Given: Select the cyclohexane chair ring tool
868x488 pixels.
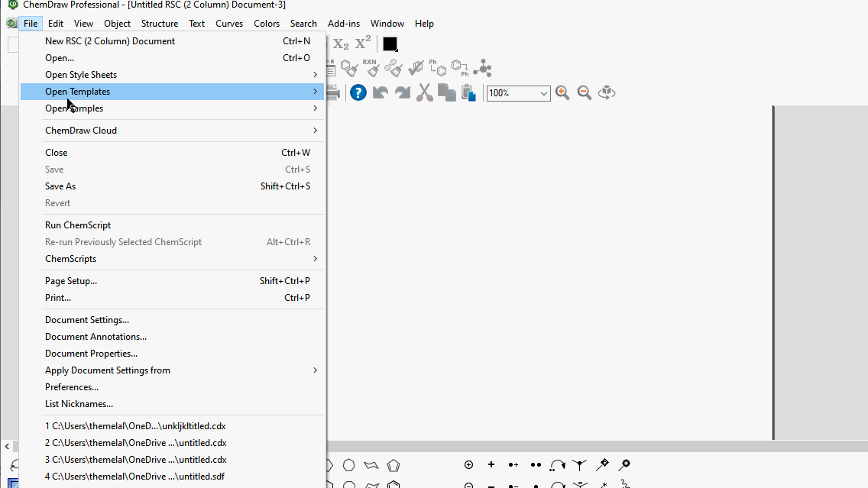Looking at the screenshot, I should point(371,465).
